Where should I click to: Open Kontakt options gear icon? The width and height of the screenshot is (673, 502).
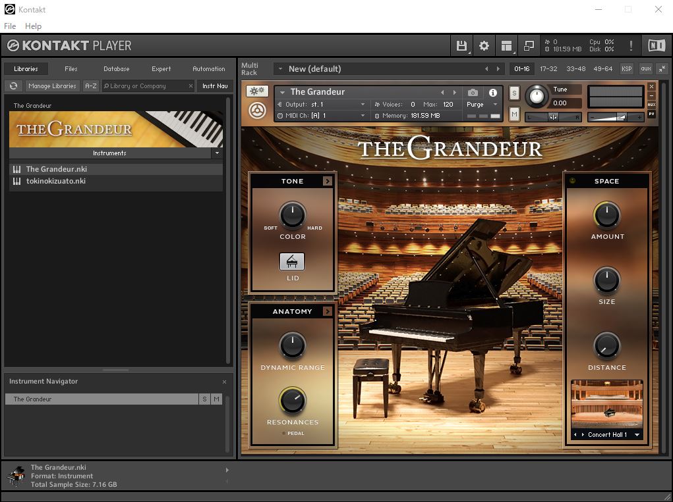pos(484,45)
